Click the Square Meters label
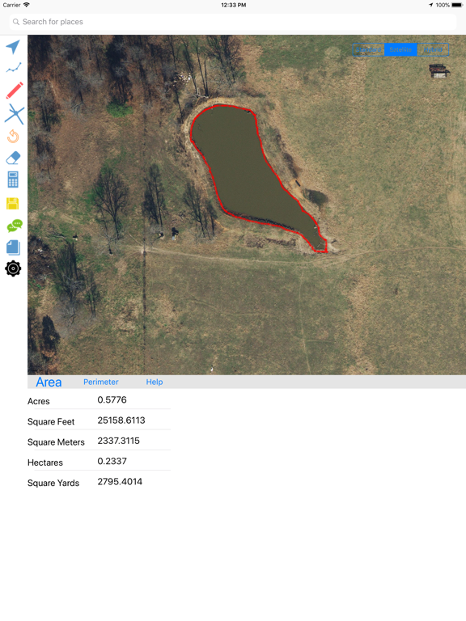 pyautogui.click(x=56, y=442)
